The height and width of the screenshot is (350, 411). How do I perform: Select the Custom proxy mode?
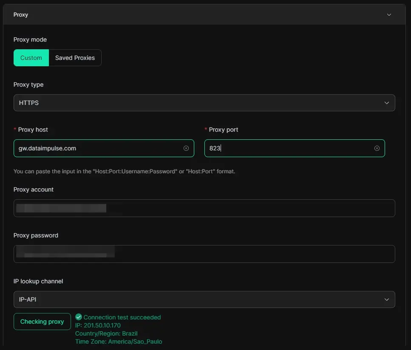(31, 58)
